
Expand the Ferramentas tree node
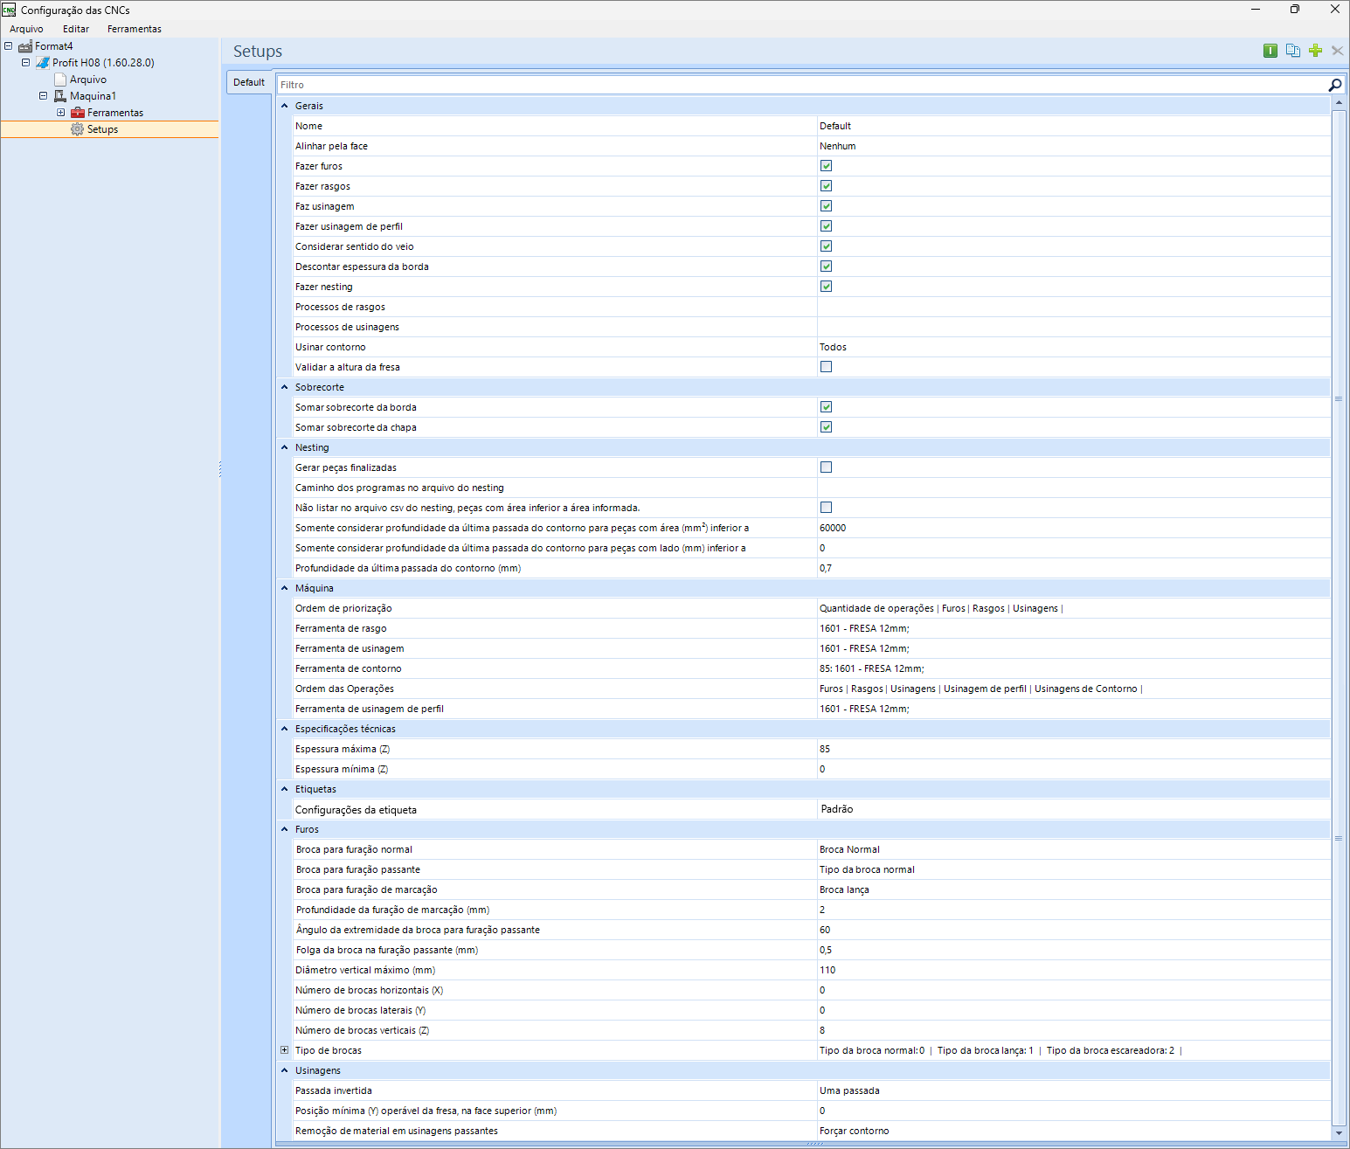pyautogui.click(x=60, y=113)
